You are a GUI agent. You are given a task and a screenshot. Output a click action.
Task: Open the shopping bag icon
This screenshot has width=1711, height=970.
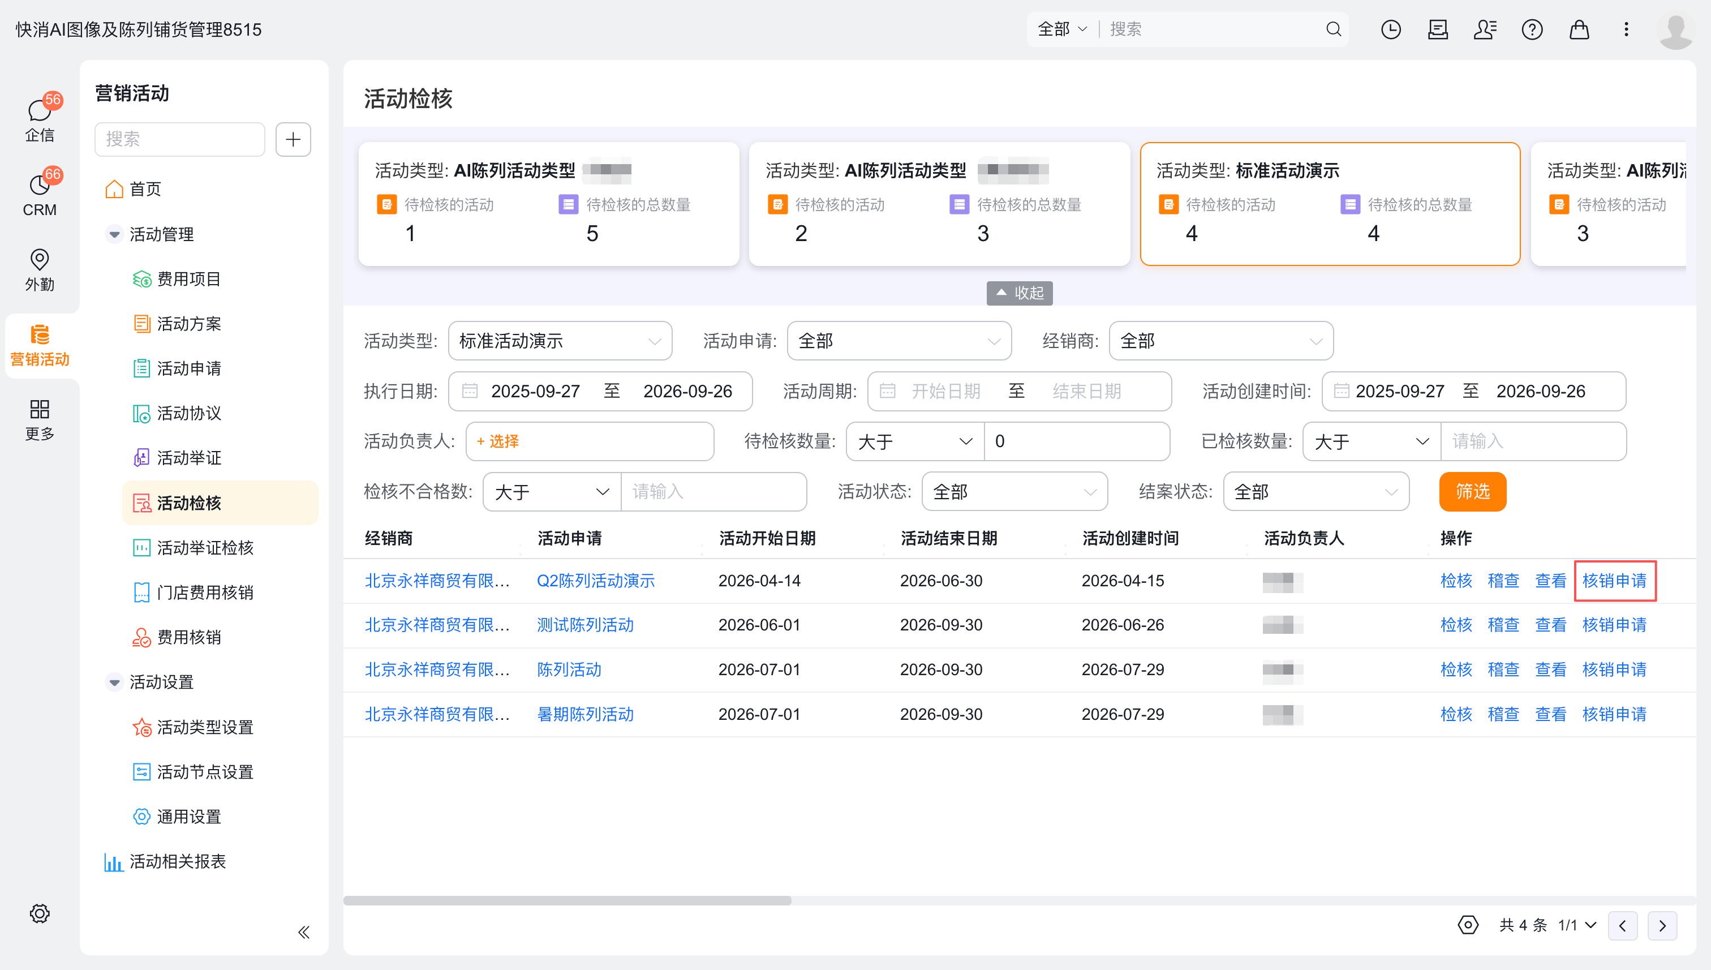point(1579,29)
